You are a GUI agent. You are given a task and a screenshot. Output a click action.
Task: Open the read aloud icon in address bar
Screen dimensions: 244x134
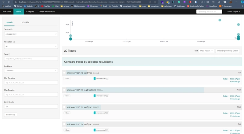click(150, 2)
